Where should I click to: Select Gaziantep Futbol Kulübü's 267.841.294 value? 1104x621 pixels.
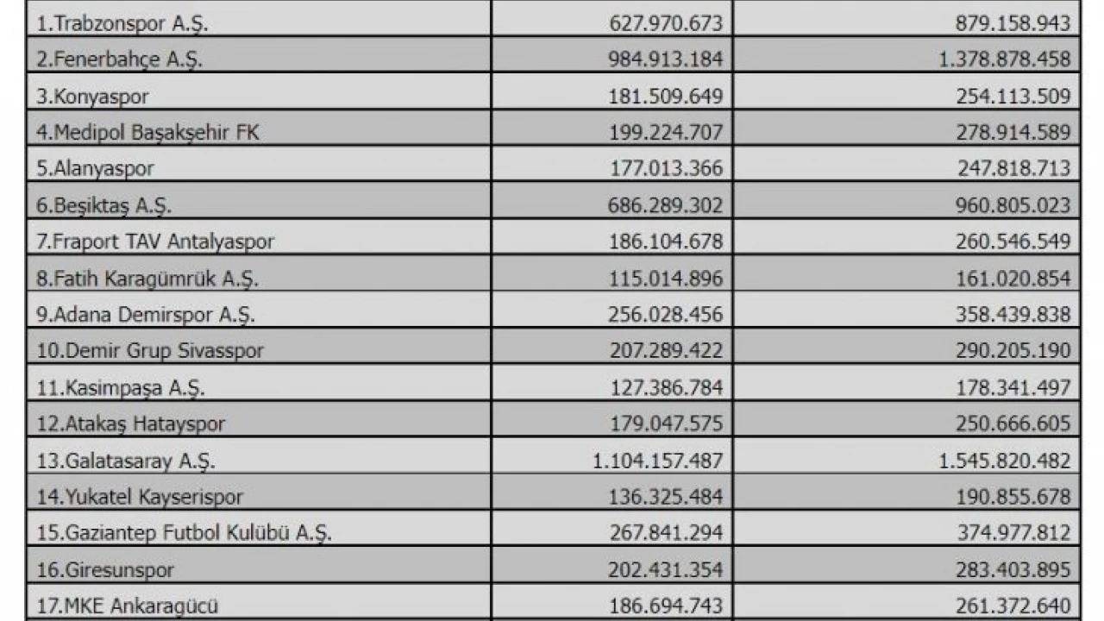pyautogui.click(x=664, y=534)
